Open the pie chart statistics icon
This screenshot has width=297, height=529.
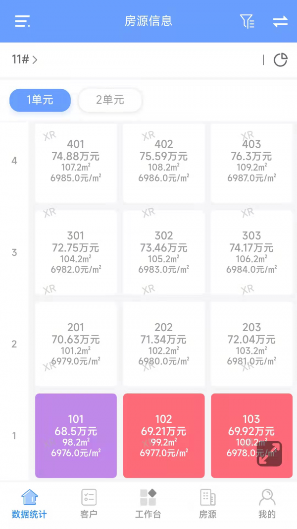(280, 60)
